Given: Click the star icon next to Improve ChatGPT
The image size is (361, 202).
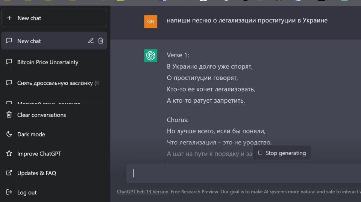Looking at the screenshot, I should pos(9,154).
